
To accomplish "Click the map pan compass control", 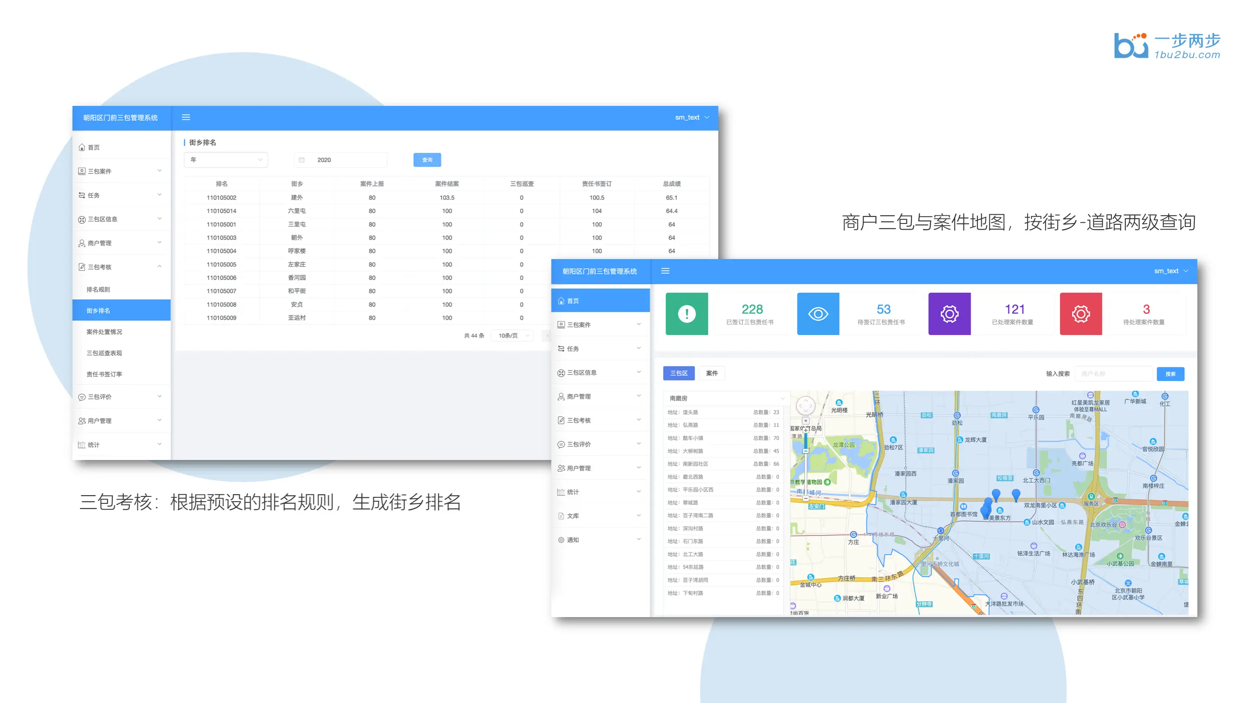I will (x=805, y=405).
